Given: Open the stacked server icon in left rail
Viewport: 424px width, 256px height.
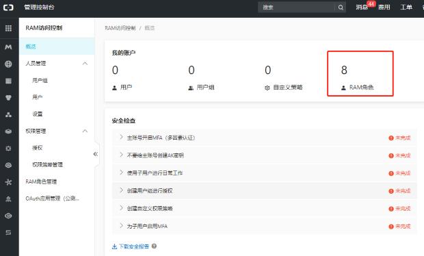Looking at the screenshot, I should [x=8, y=81].
